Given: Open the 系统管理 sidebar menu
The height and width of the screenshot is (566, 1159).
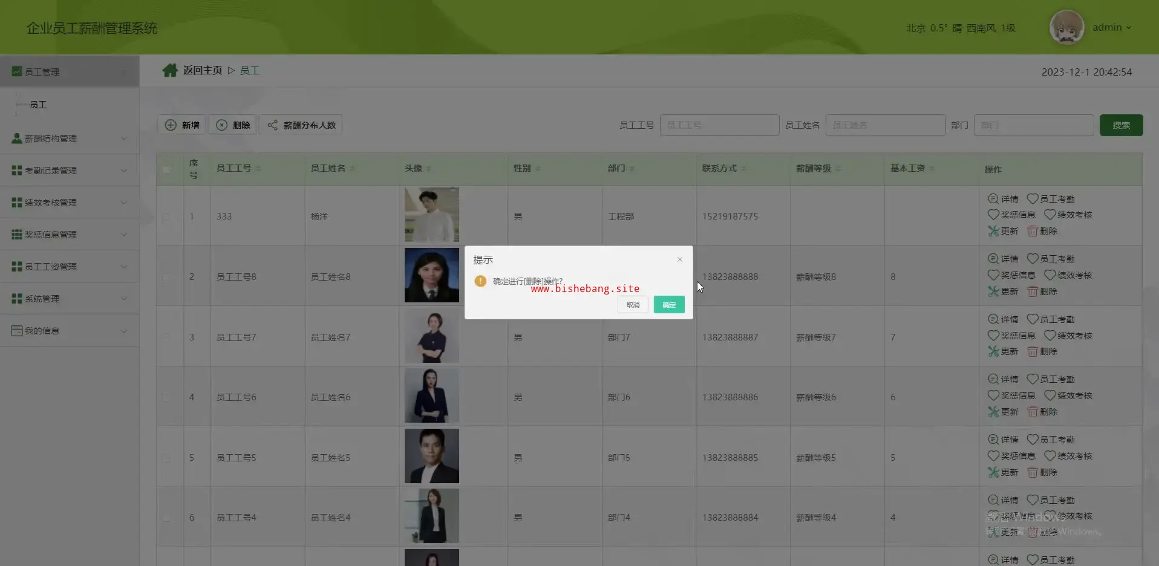Looking at the screenshot, I should (70, 299).
